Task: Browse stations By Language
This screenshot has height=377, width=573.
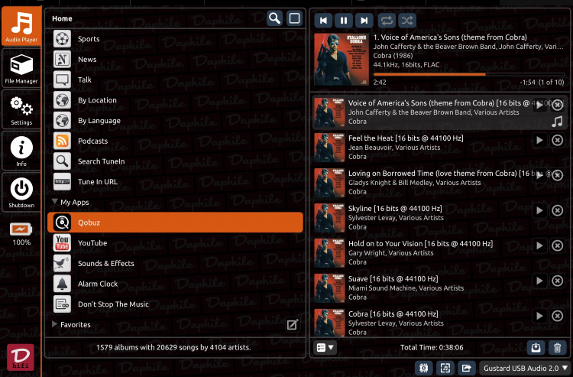Action: pos(175,121)
